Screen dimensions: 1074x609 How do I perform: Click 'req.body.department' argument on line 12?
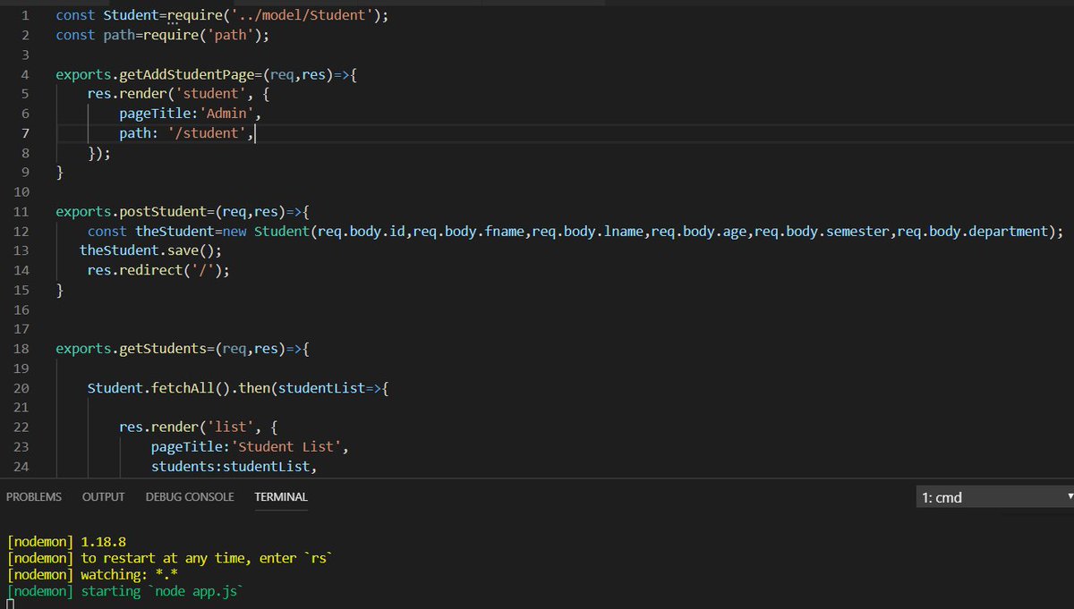[x=972, y=231]
